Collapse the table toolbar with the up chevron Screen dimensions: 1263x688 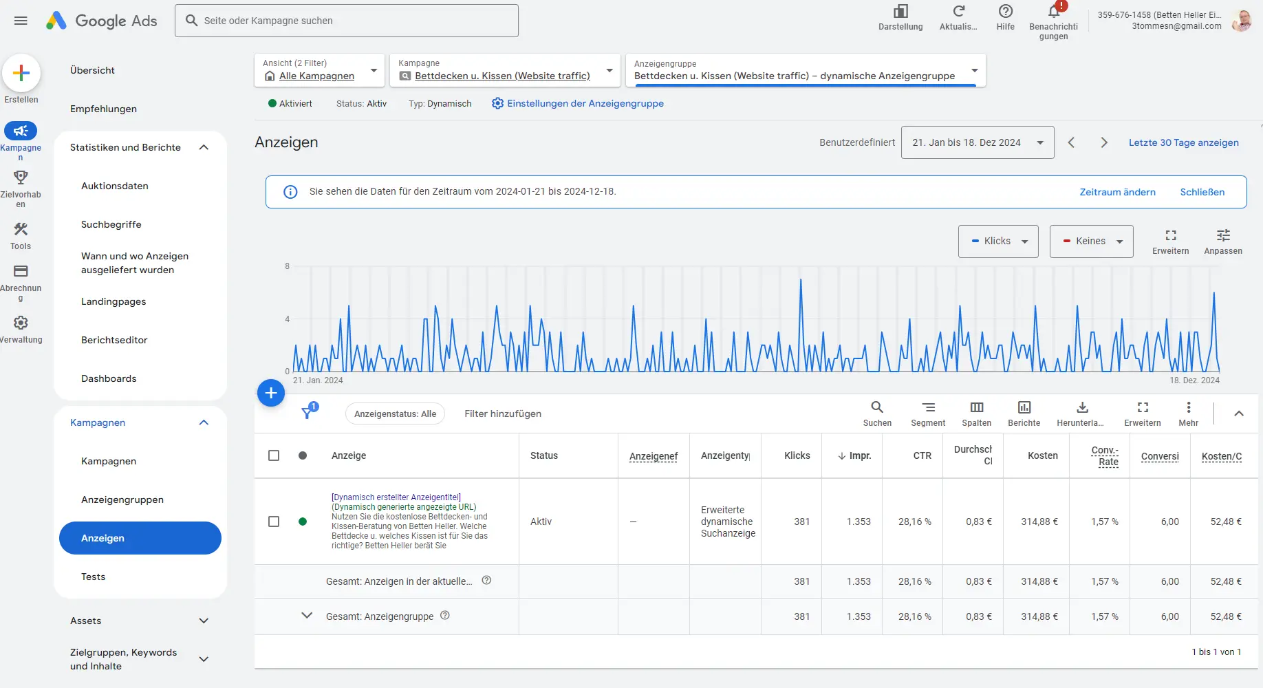click(x=1239, y=413)
